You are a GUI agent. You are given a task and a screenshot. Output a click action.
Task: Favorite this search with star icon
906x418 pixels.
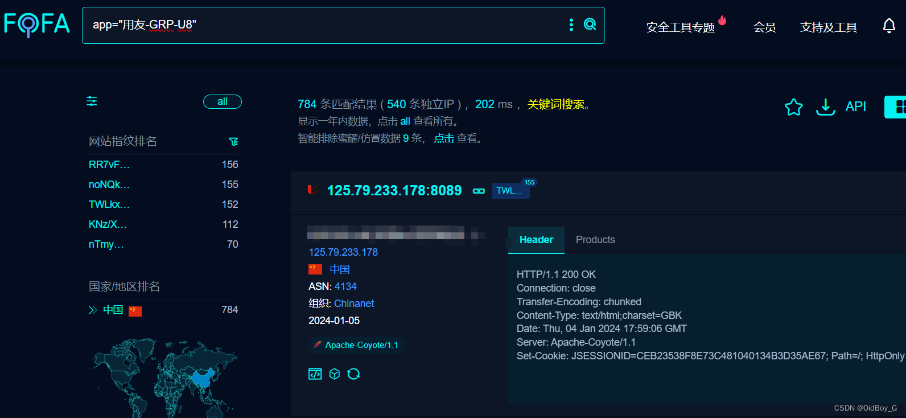(793, 107)
